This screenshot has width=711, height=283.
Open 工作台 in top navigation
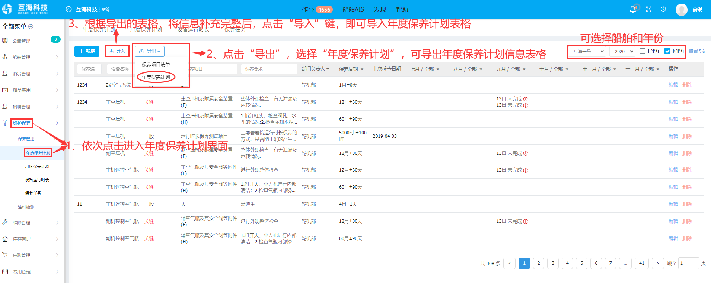305,10
